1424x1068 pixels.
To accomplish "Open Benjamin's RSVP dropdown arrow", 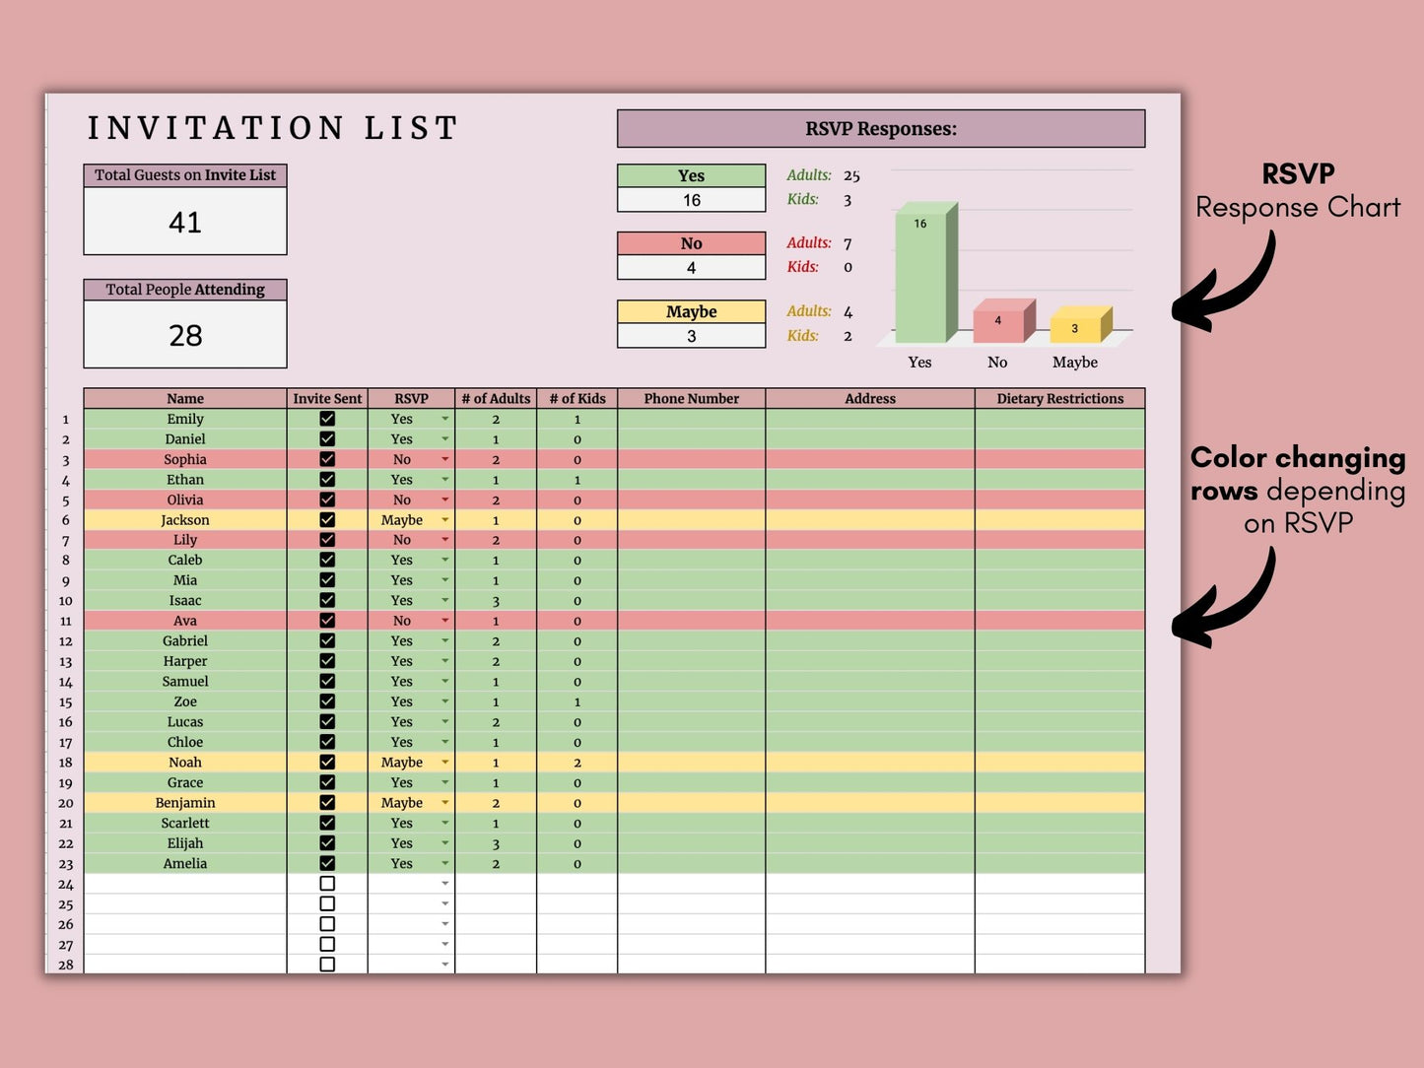I will tap(444, 803).
